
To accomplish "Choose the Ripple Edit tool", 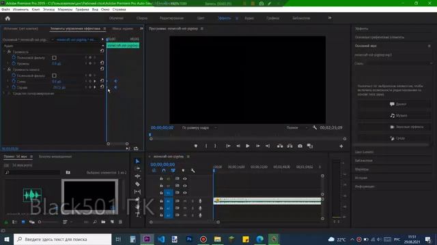I will 137,176.
